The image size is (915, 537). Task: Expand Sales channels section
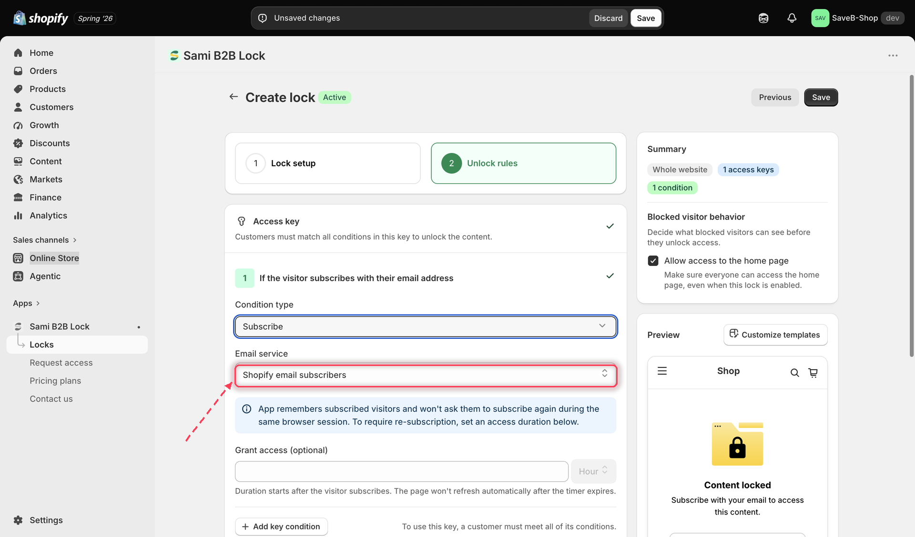[x=45, y=240]
